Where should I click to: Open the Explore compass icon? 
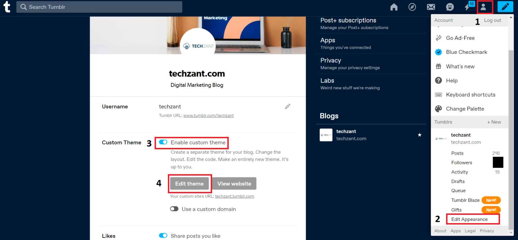click(x=412, y=7)
